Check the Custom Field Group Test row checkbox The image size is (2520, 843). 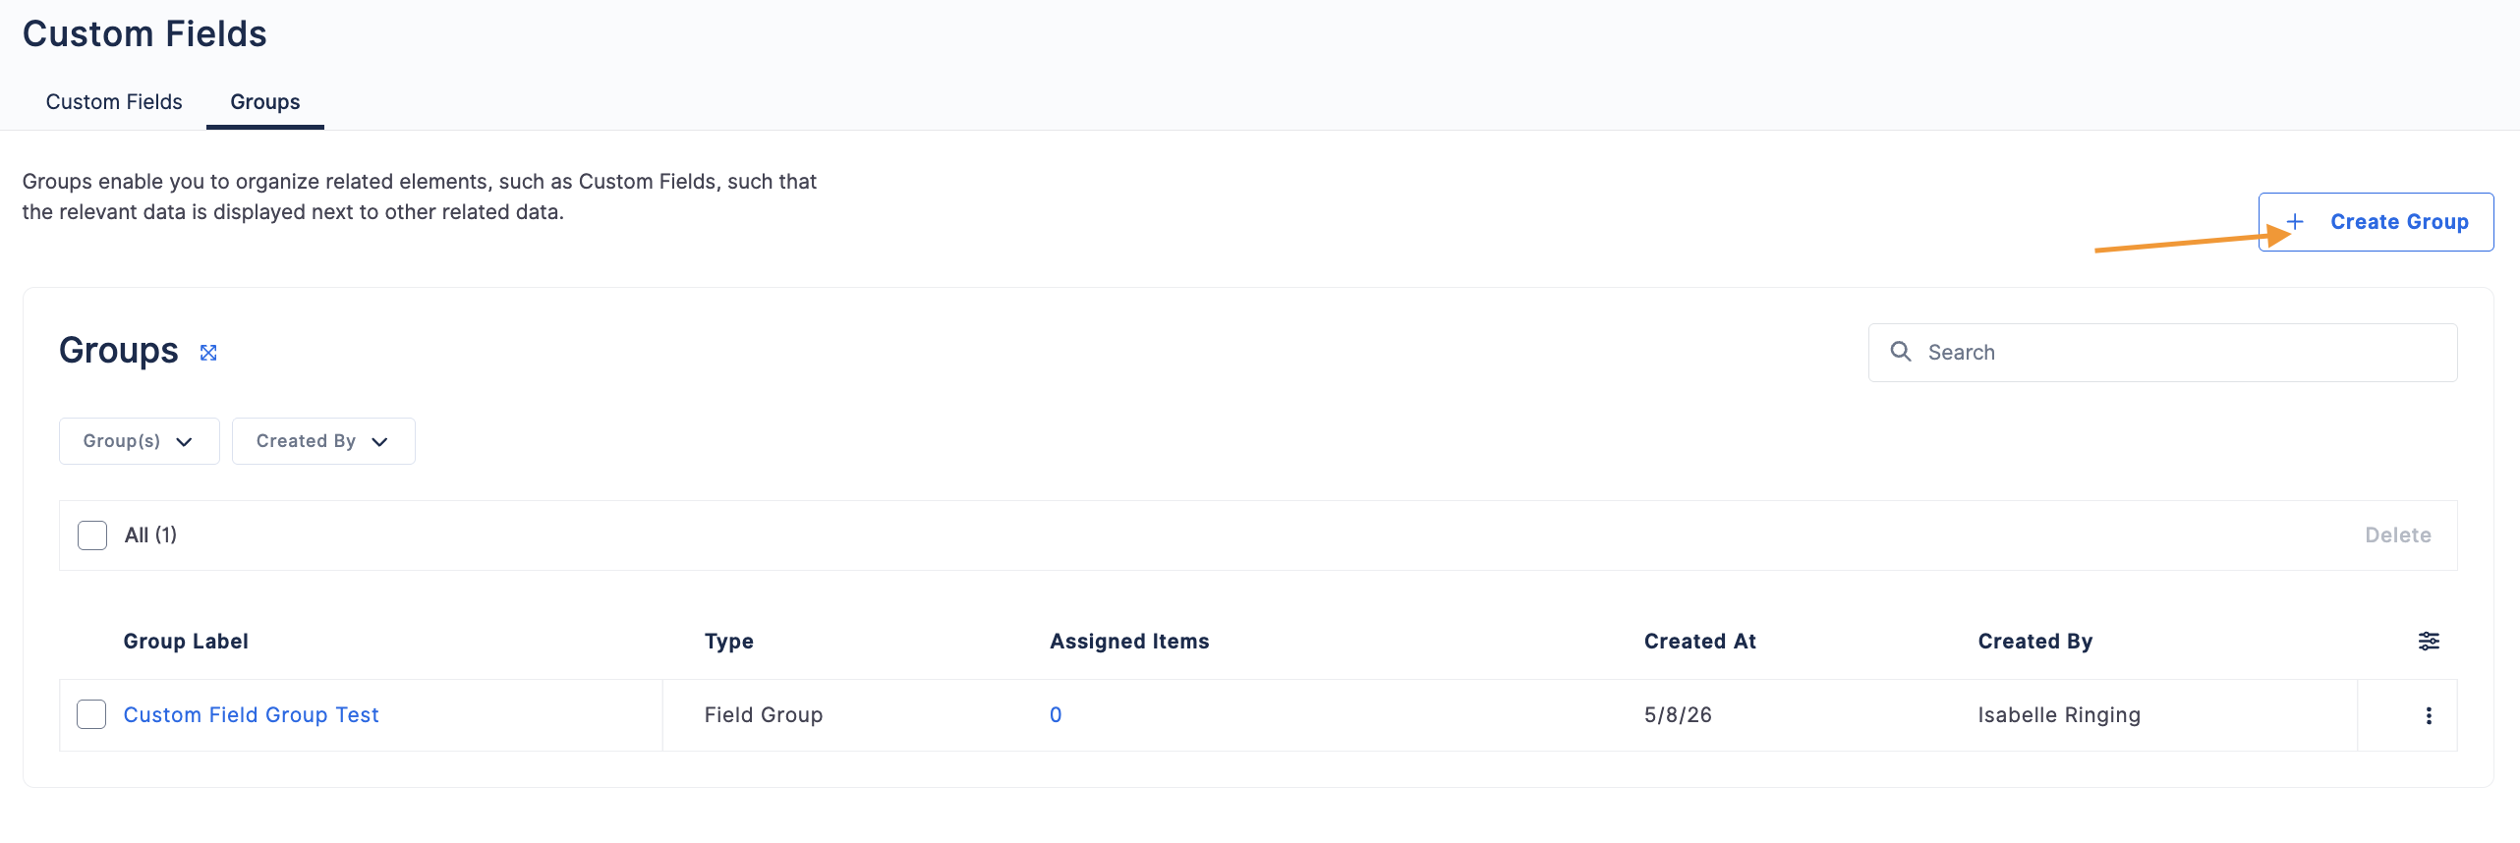91,714
